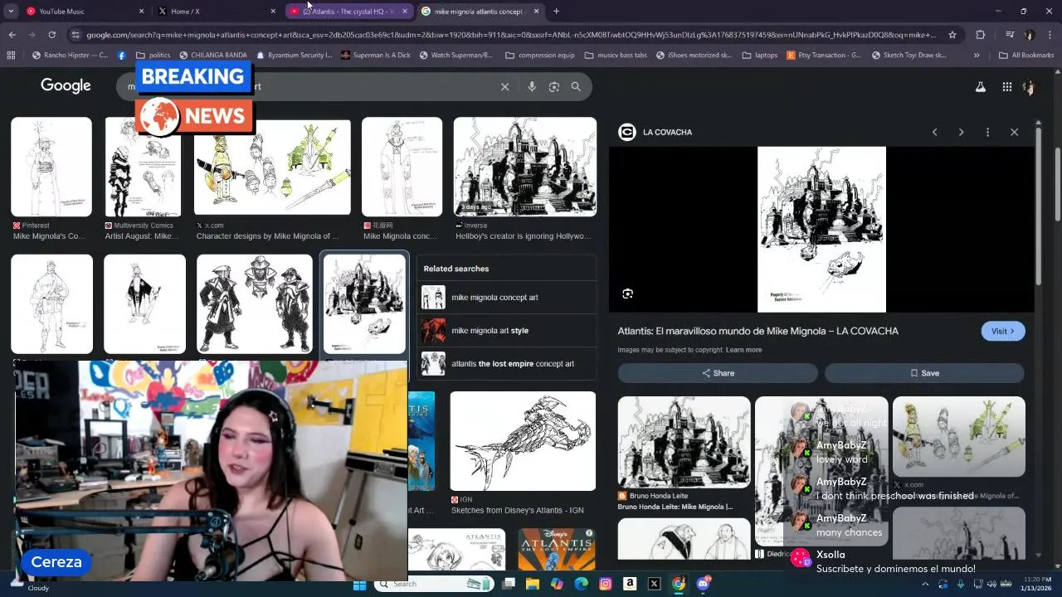This screenshot has height=597, width=1062.
Task: Open a new browser tab
Action: [556, 12]
